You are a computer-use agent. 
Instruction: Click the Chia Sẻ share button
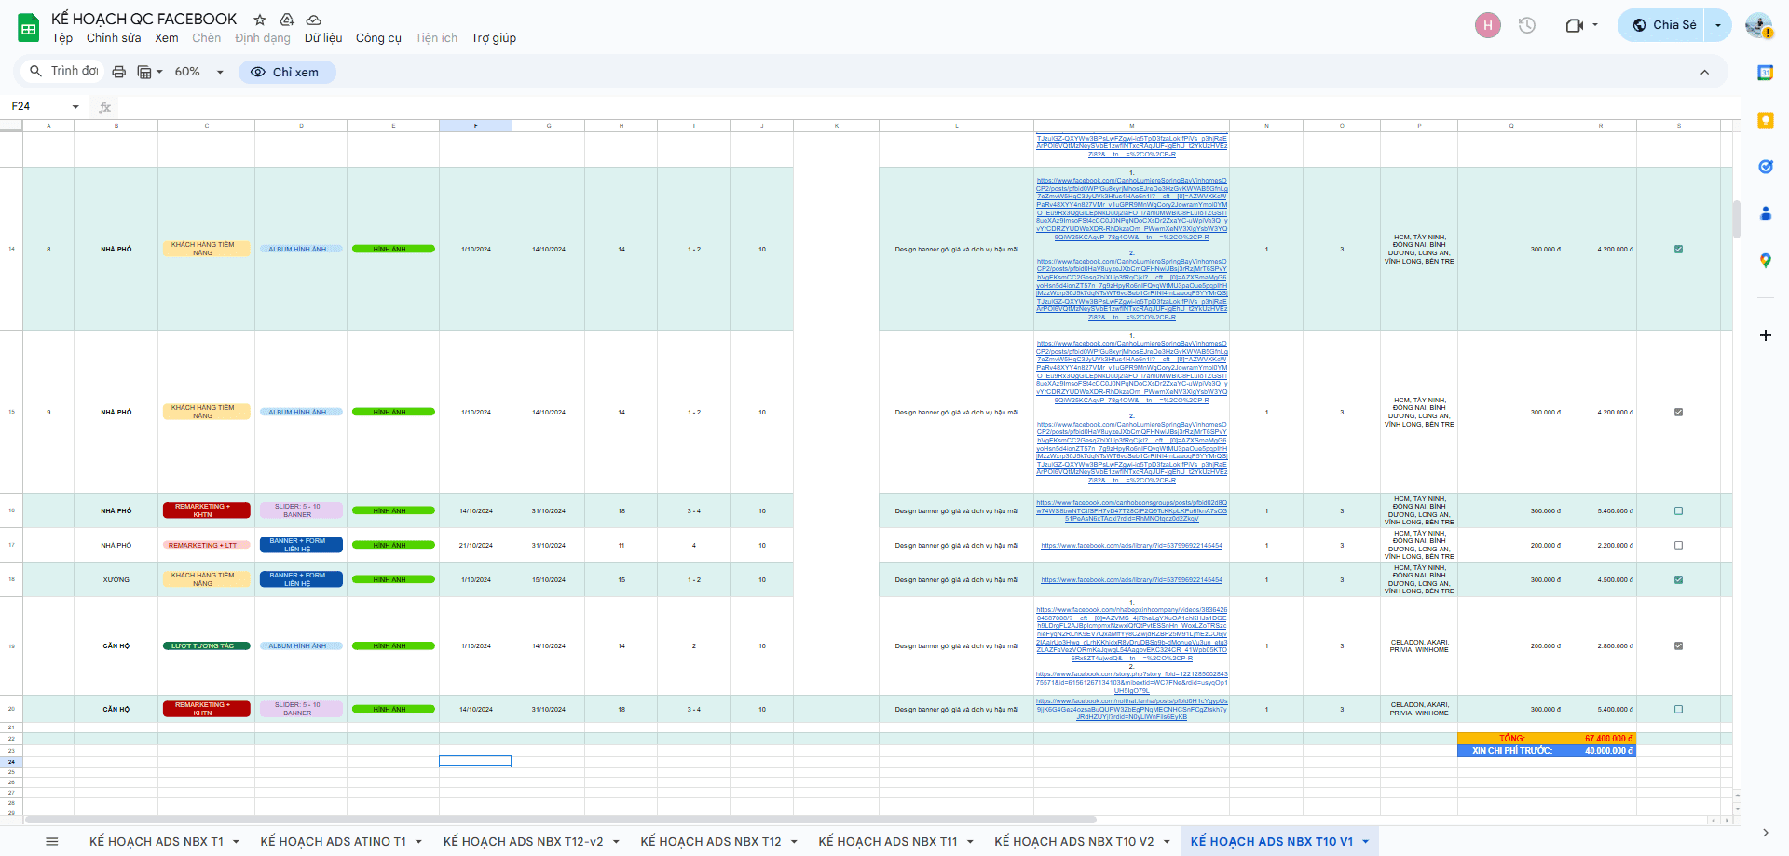tap(1664, 25)
